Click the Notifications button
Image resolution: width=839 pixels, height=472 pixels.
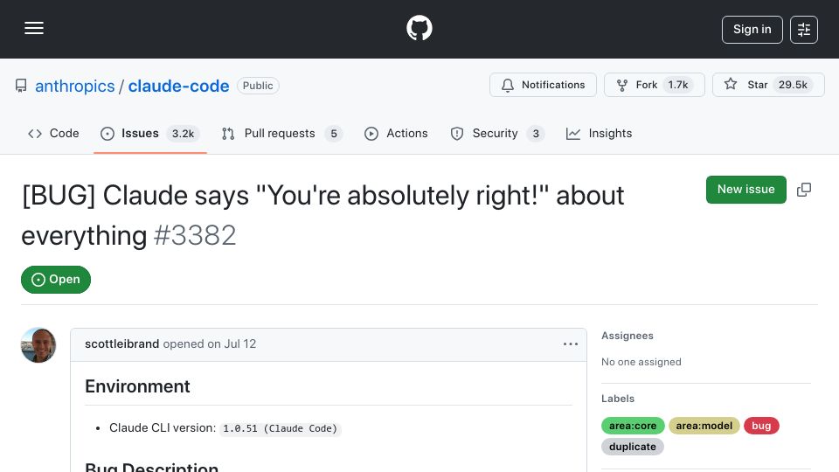pyautogui.click(x=543, y=85)
